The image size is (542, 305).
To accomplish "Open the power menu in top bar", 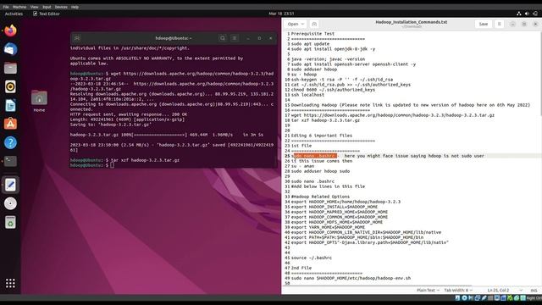I will [535, 14].
